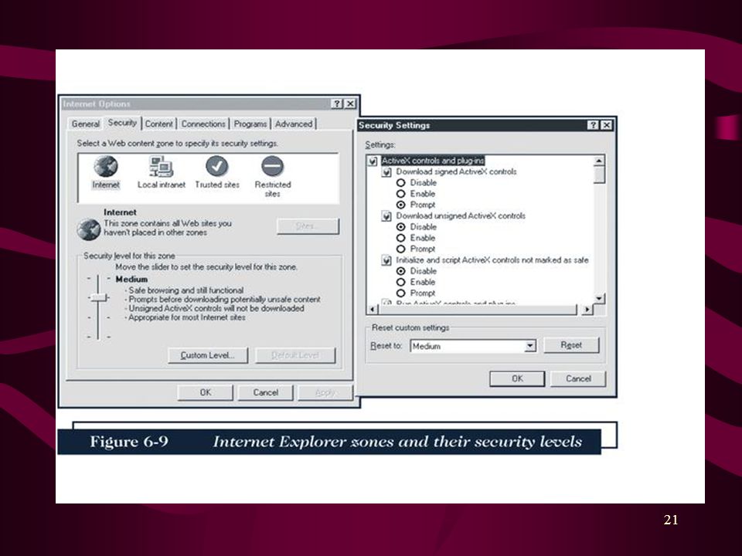The height and width of the screenshot is (556, 742).
Task: Click the settings list scroll up arrow
Action: coord(599,161)
